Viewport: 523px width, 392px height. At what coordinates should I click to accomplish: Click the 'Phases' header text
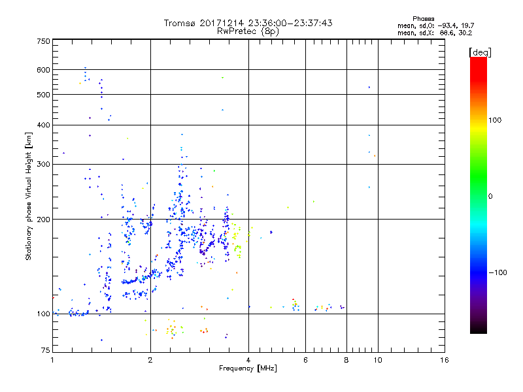coord(423,19)
